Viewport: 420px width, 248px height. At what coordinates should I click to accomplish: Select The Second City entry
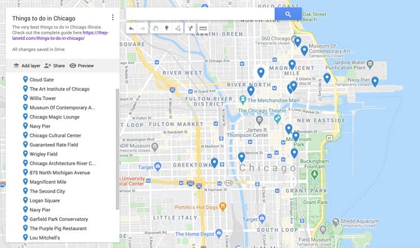tap(47, 191)
